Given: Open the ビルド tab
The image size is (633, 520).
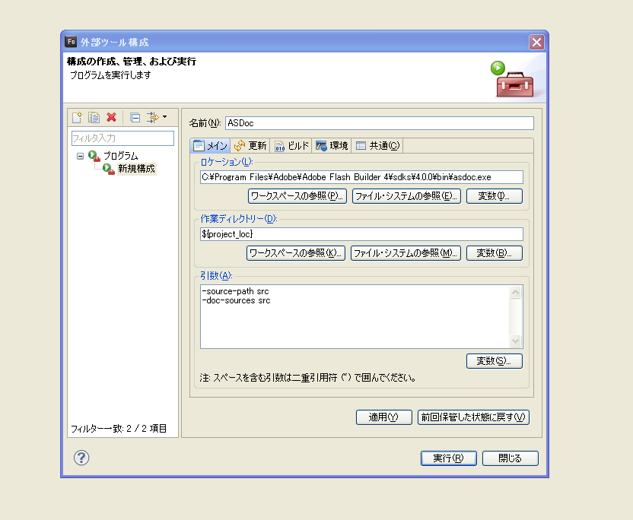Looking at the screenshot, I should click(291, 146).
